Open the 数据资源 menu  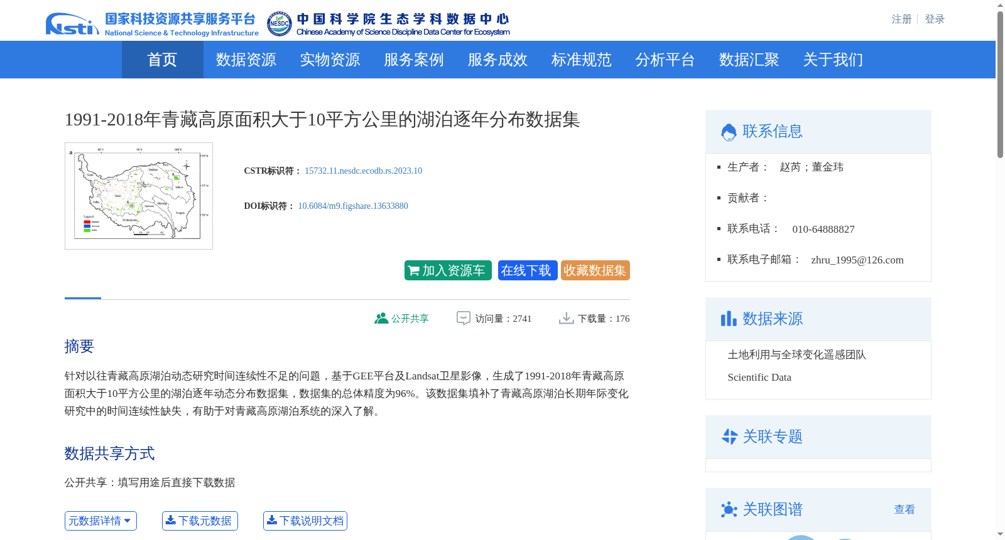246,60
